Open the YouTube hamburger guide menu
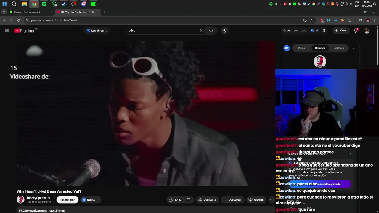 point(7,30)
